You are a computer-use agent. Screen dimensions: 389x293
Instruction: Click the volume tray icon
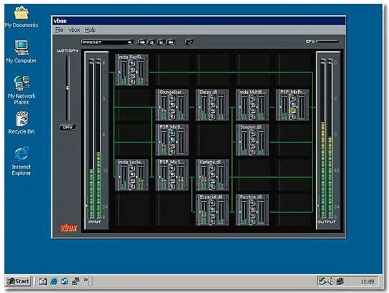pos(331,281)
